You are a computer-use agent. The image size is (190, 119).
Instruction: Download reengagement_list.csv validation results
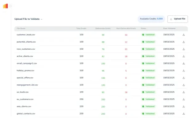tap(184, 85)
